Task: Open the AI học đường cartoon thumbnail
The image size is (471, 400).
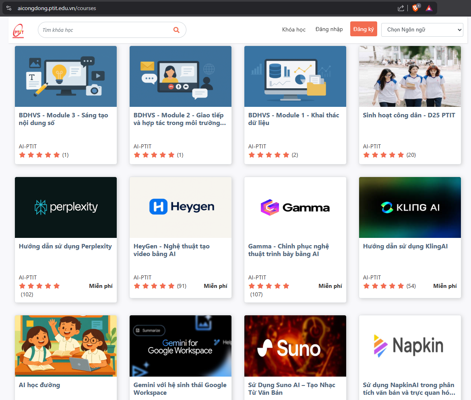Action: 66,346
